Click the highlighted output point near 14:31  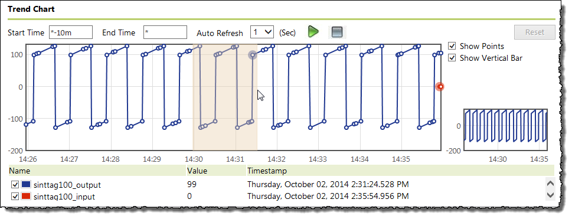[253, 55]
